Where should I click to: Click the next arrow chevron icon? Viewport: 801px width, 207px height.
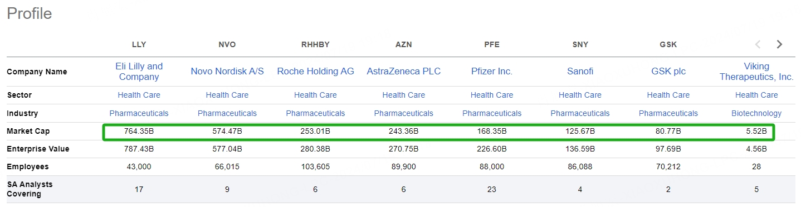(x=779, y=44)
